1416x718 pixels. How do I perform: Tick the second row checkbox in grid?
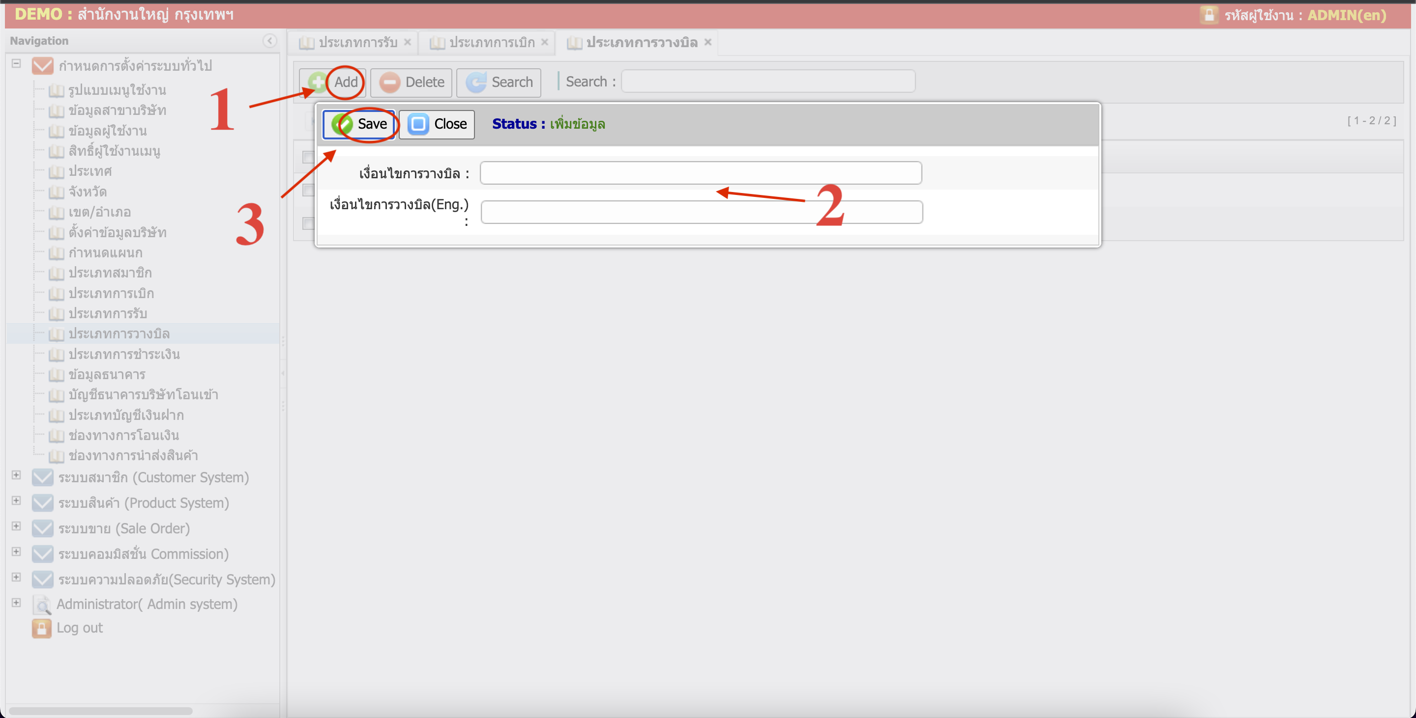pyautogui.click(x=308, y=191)
